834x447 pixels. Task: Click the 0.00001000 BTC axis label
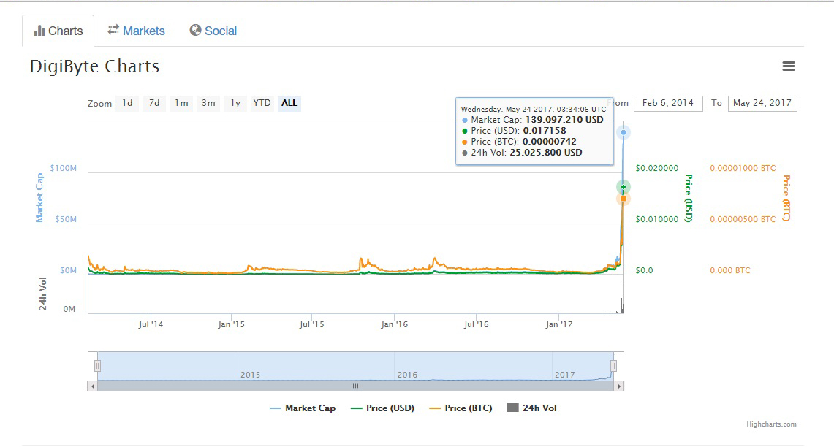743,168
